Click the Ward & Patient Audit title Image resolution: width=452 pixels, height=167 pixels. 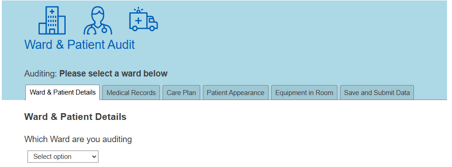80,45
